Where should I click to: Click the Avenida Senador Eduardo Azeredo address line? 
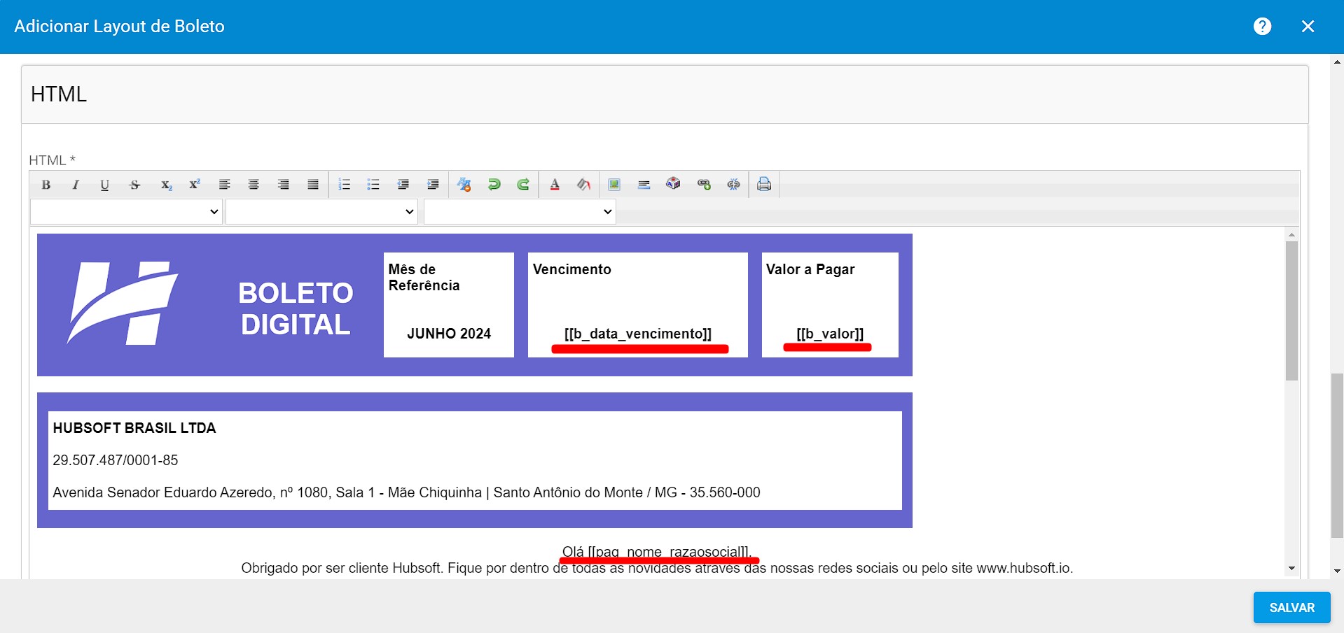coord(406,492)
